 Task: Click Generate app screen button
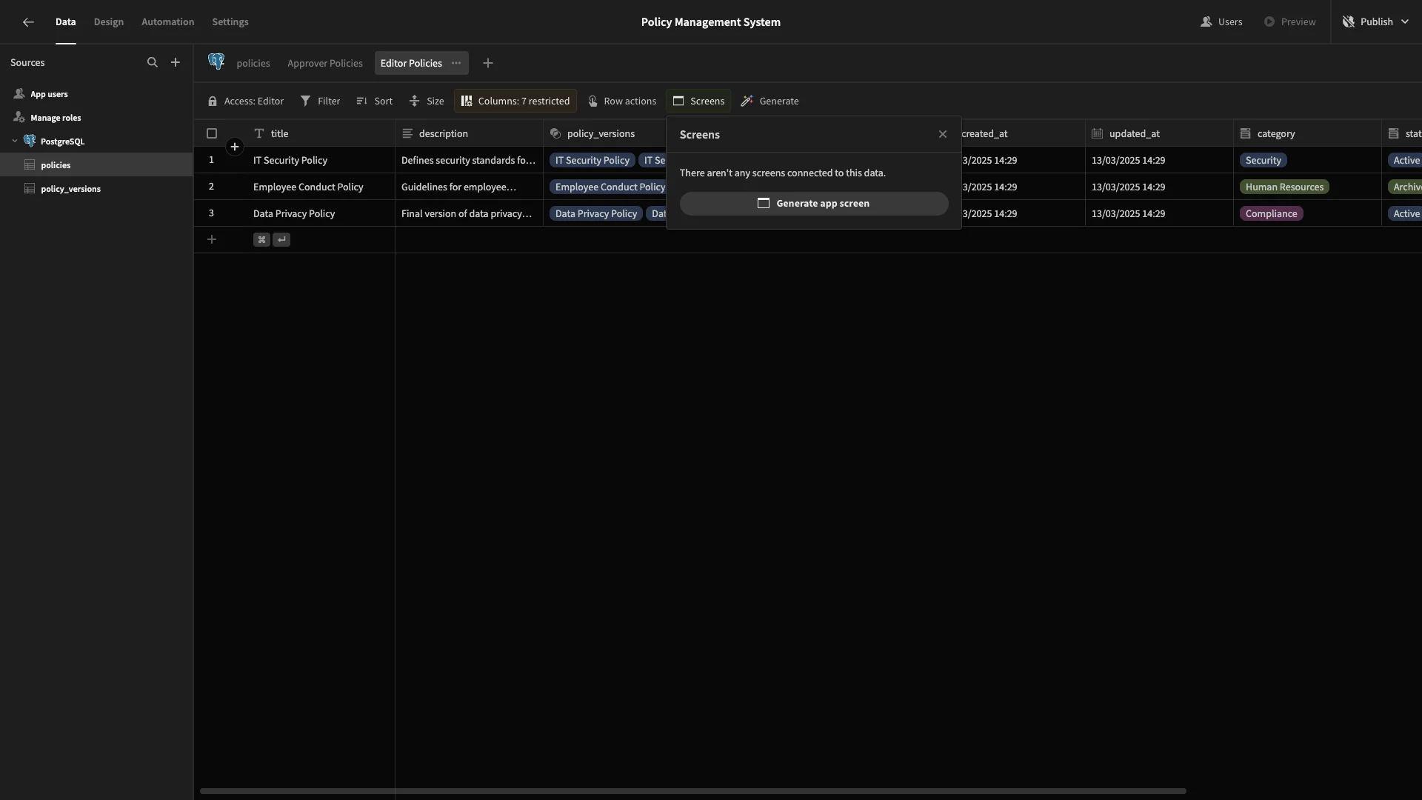[x=814, y=204]
